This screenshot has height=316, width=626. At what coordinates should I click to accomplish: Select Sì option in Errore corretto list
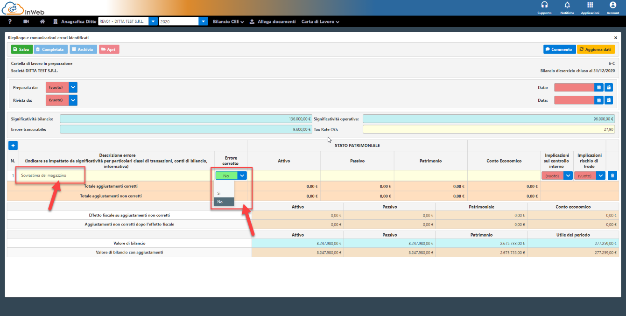[224, 193]
